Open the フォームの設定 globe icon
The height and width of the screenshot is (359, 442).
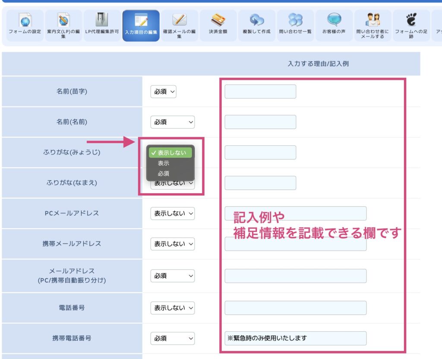click(x=25, y=20)
